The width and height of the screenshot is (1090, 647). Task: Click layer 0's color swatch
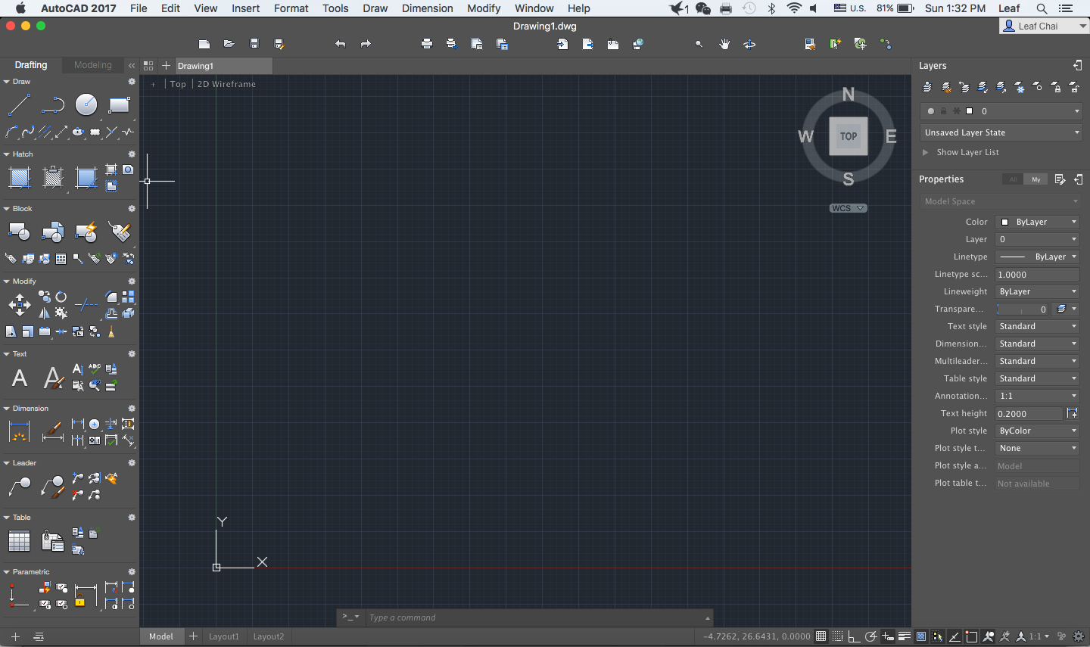pos(970,110)
